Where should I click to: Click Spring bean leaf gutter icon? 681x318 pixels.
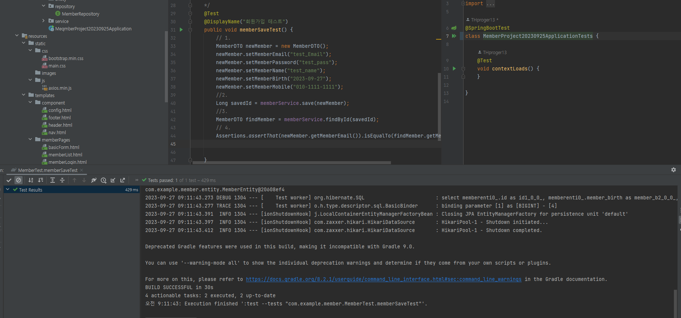[454, 28]
